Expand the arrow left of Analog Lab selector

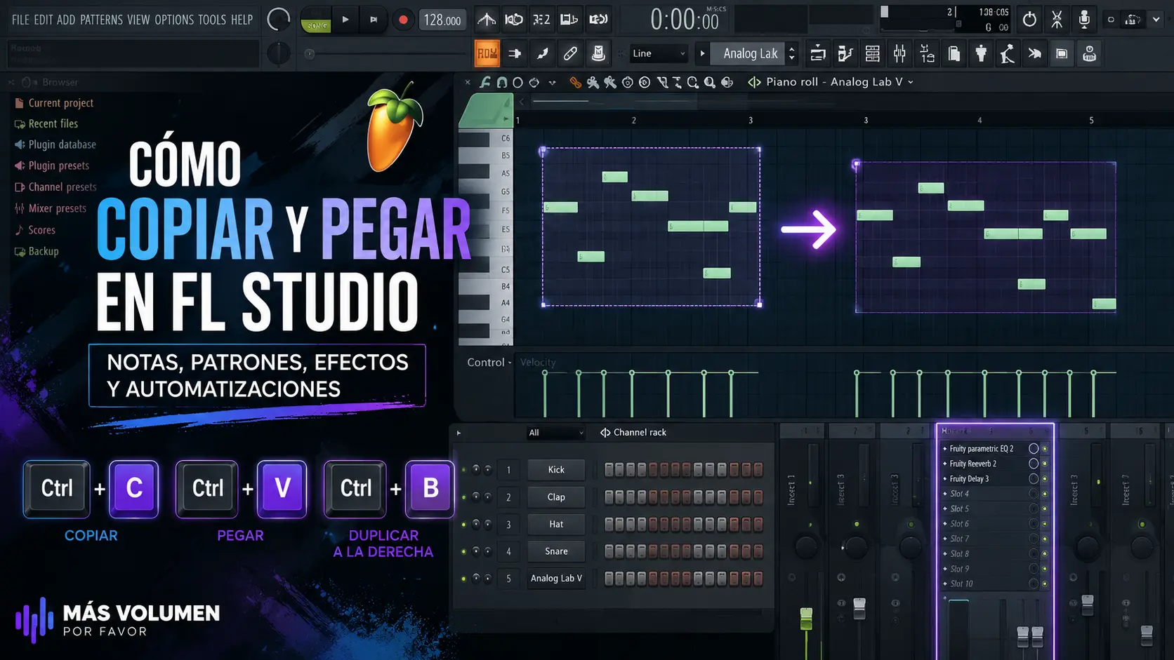pyautogui.click(x=702, y=53)
